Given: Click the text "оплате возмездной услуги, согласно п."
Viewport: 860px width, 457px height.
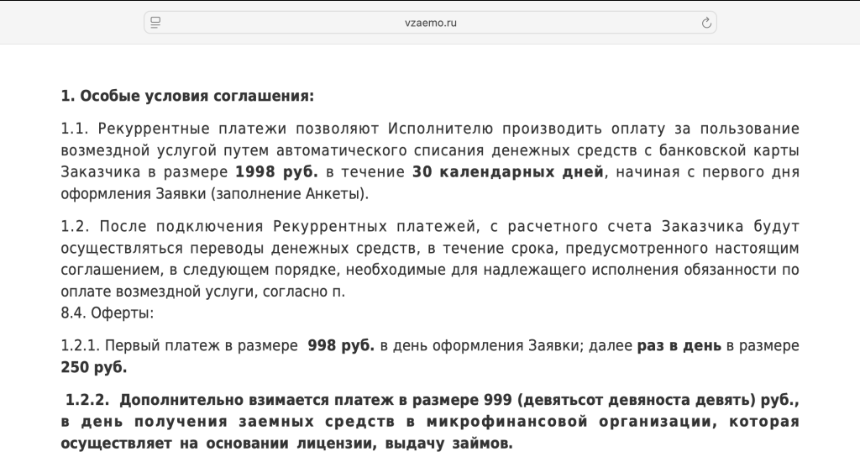Looking at the screenshot, I should (x=203, y=292).
